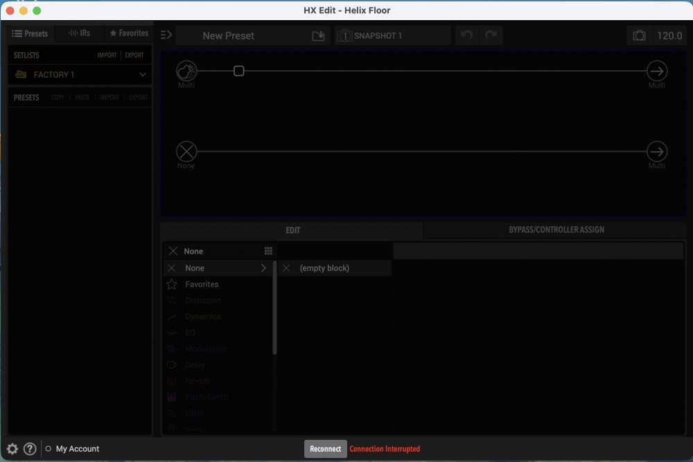Select Favorites in the model category list

coord(218,284)
